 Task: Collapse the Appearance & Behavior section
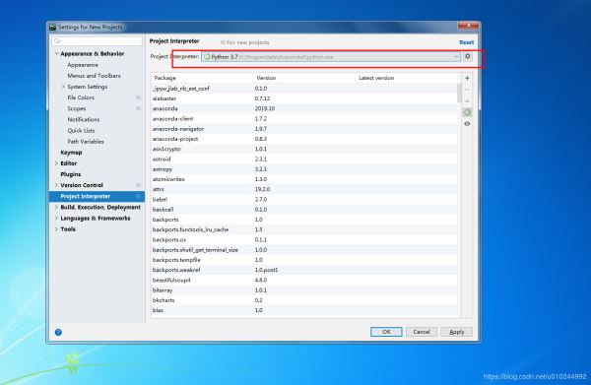(x=56, y=54)
